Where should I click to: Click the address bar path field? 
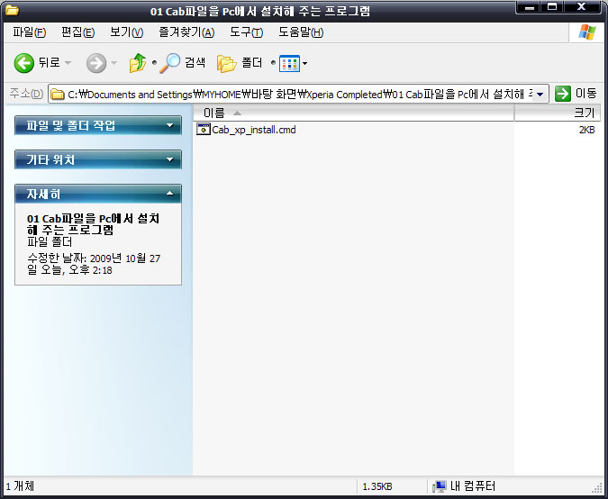(297, 94)
